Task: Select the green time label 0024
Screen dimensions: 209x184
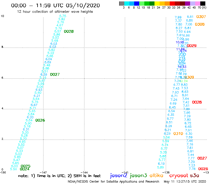Action: pos(25,169)
